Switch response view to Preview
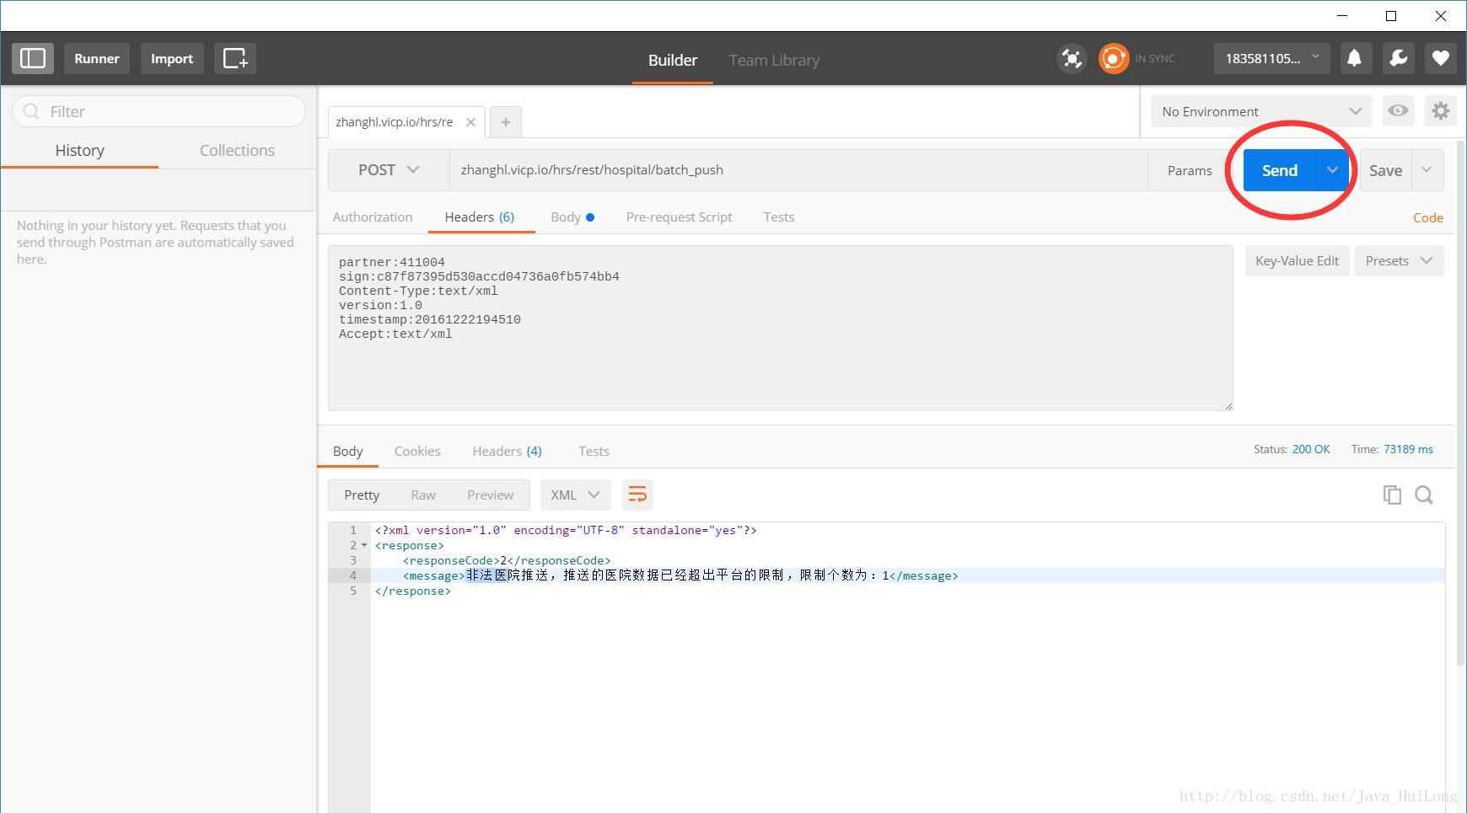This screenshot has height=813, width=1467. coord(490,495)
